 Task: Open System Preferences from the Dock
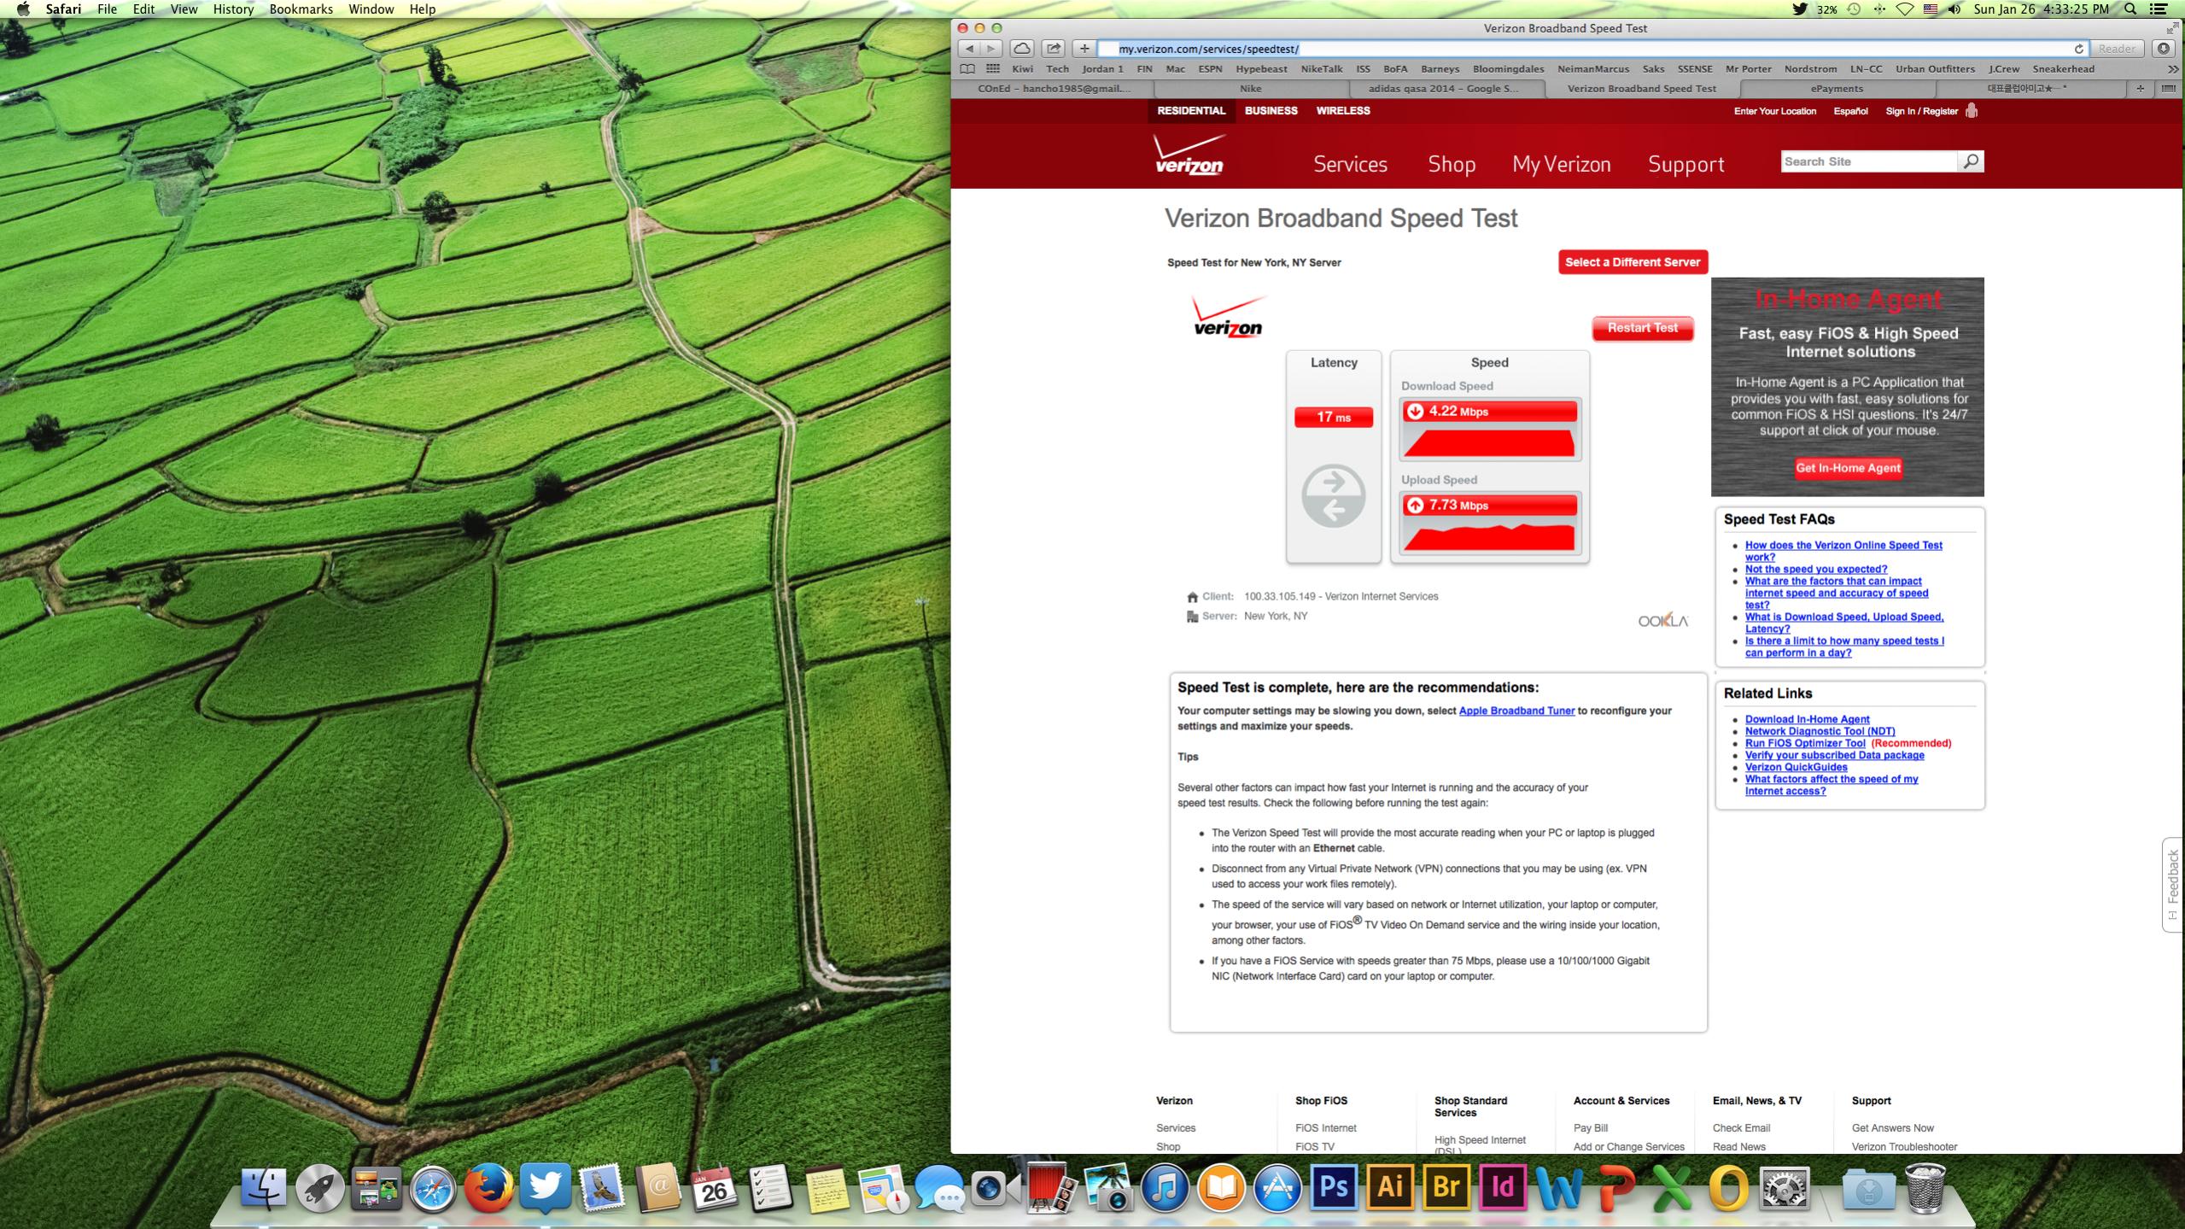(1785, 1188)
